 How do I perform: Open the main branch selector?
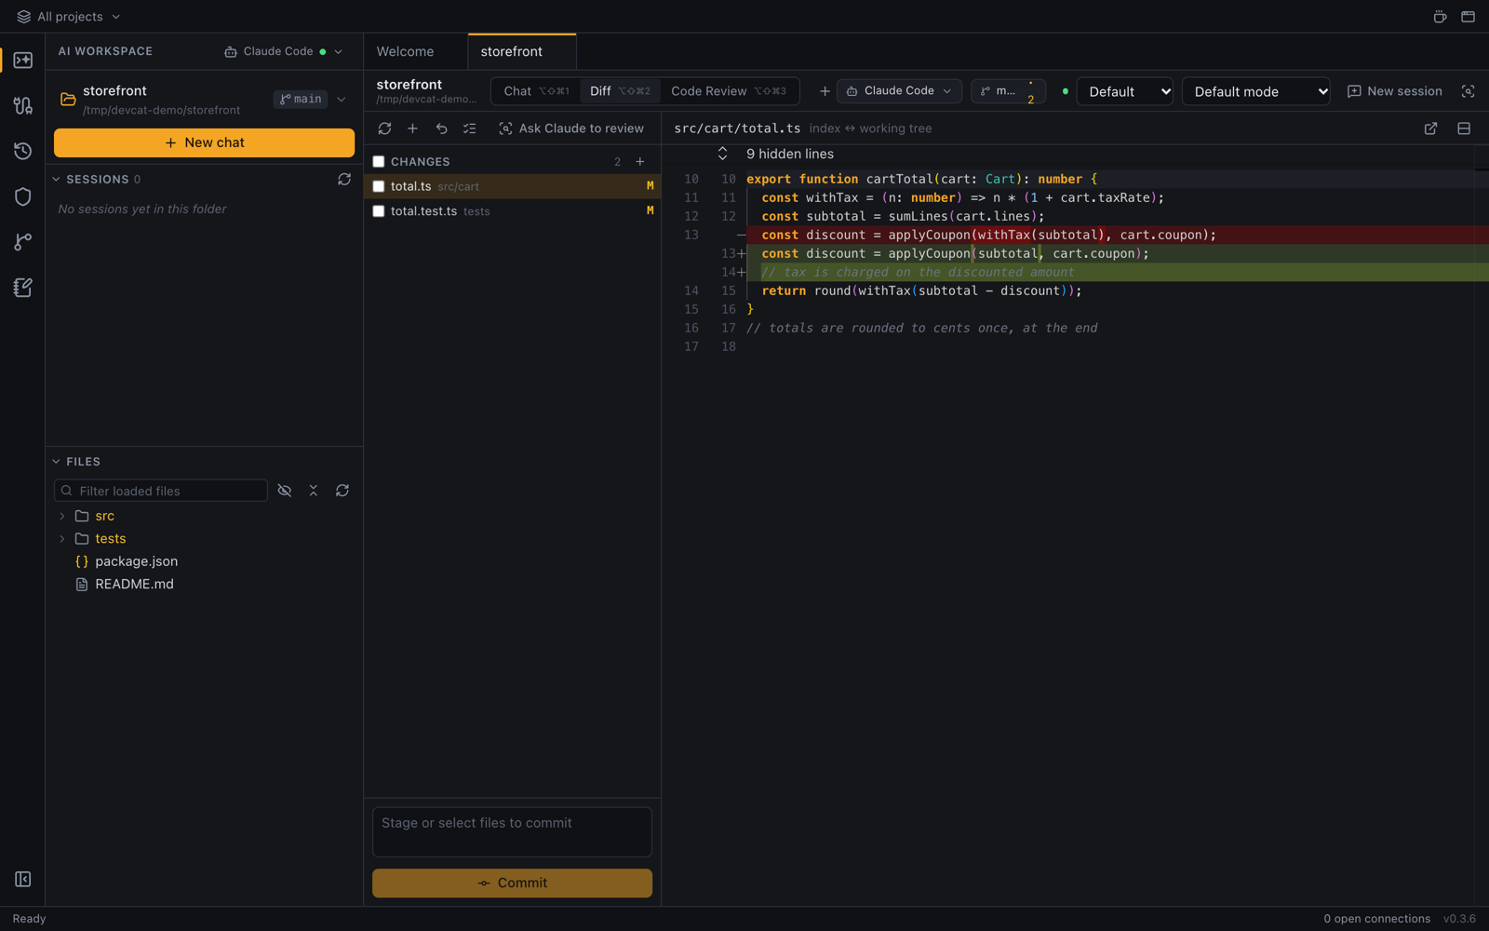coord(301,100)
